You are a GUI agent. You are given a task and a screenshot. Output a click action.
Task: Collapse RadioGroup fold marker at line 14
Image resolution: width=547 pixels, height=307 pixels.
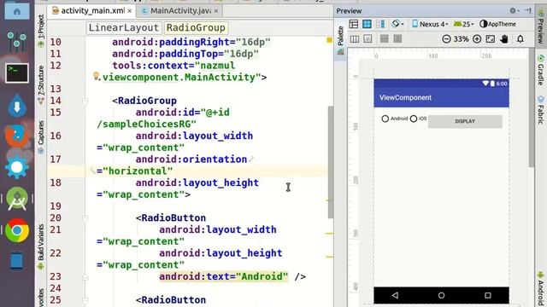click(x=85, y=101)
